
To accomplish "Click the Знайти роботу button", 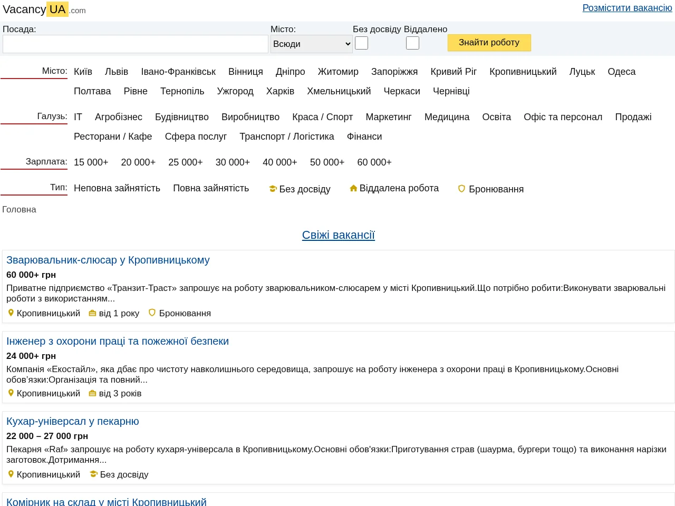I will pyautogui.click(x=489, y=43).
